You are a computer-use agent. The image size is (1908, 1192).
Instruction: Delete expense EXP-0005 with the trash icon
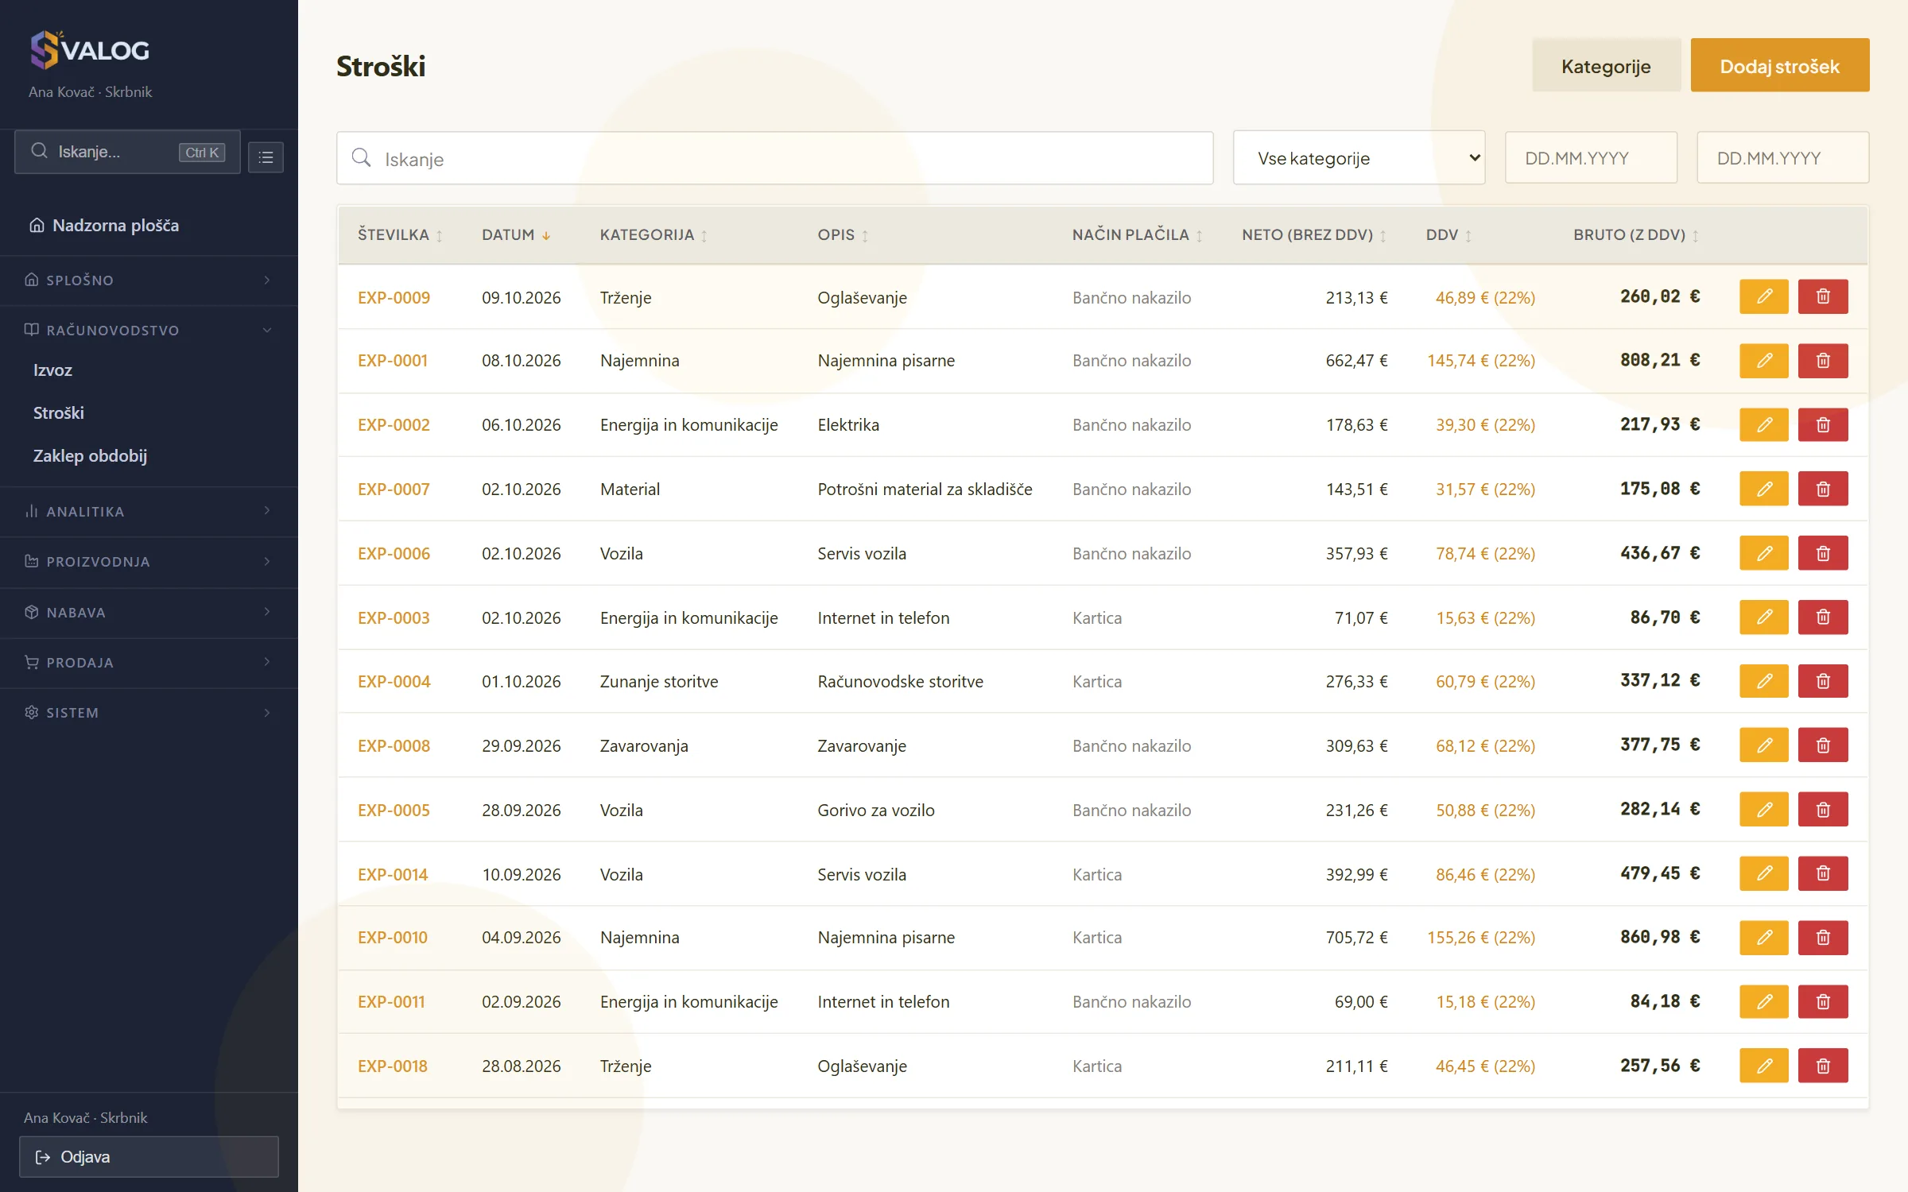click(1823, 810)
